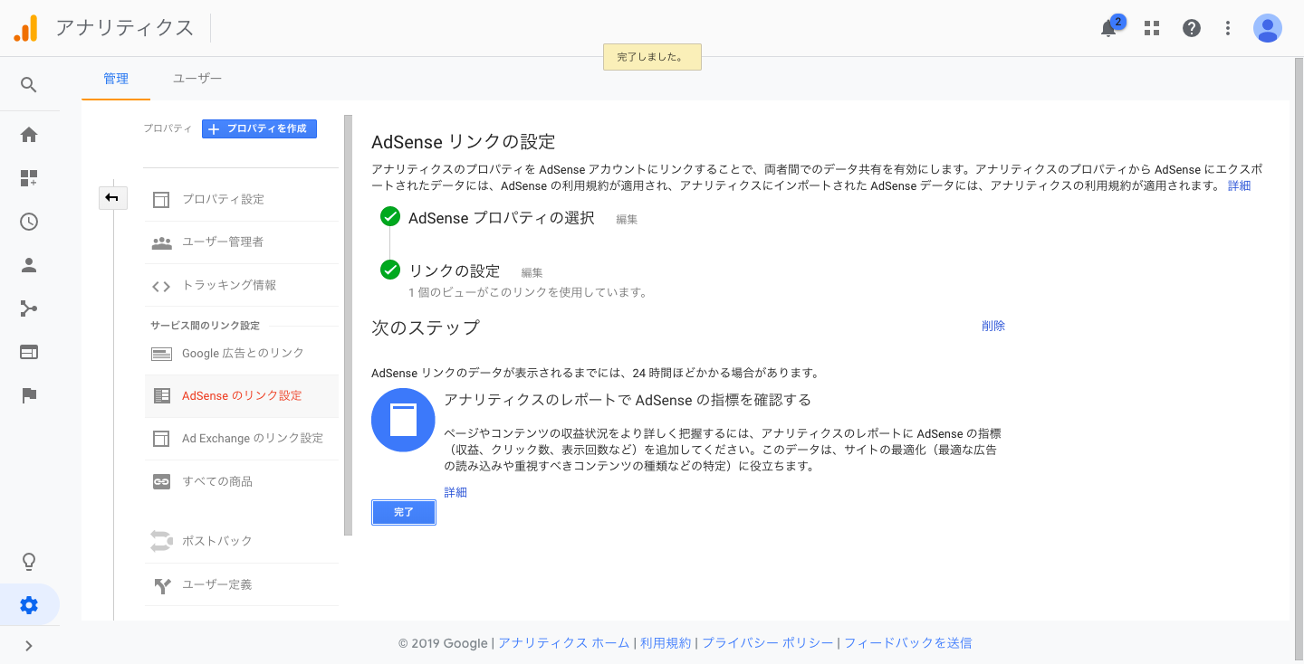Click the Google 広告とのリンク icon

click(x=161, y=354)
